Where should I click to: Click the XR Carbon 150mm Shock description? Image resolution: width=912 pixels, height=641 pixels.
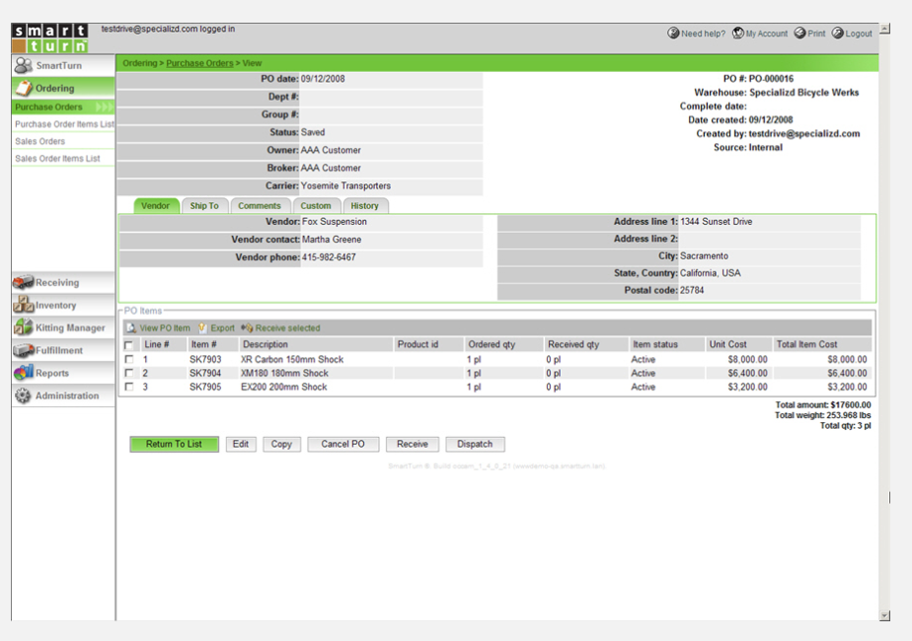pyautogui.click(x=292, y=360)
